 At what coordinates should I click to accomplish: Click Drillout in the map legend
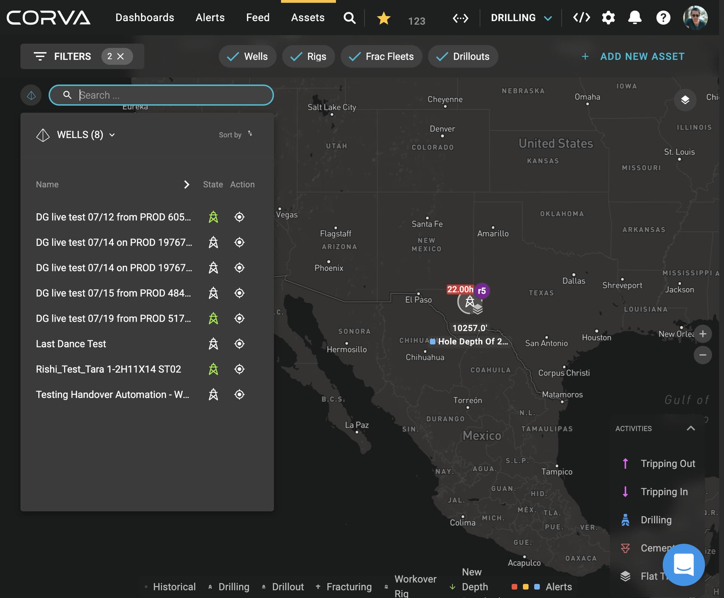[x=283, y=587]
